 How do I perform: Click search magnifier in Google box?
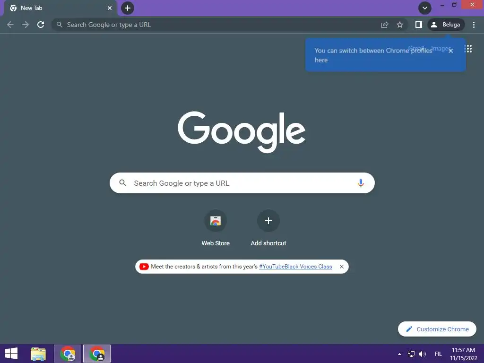(122, 183)
